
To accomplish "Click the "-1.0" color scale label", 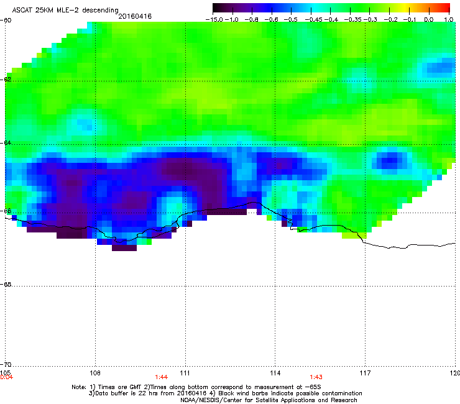I will (232, 20).
